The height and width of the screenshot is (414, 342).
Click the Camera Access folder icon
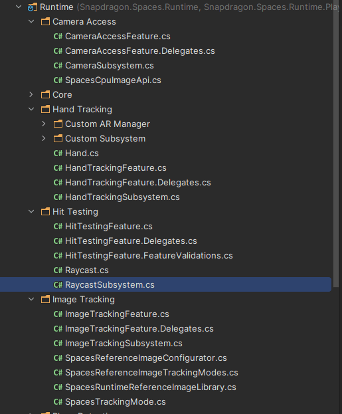[45, 21]
